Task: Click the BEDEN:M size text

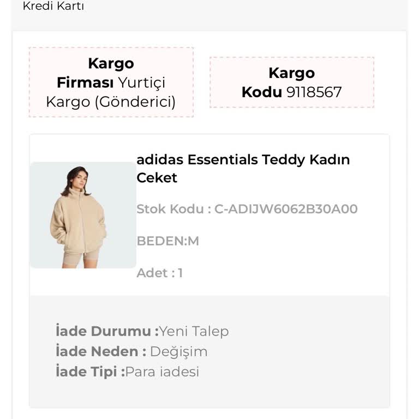Action: point(167,241)
